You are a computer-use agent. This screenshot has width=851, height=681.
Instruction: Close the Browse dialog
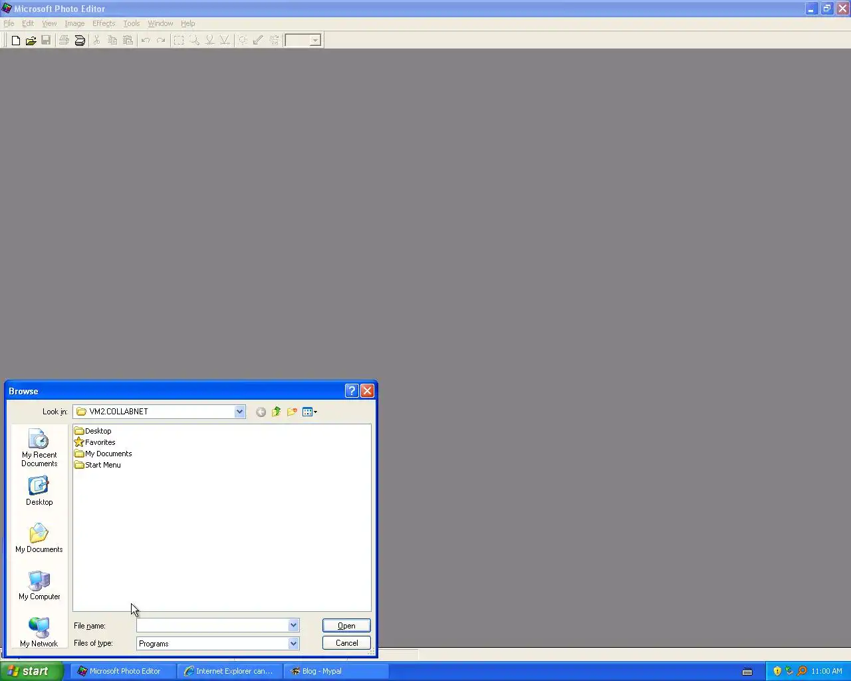pos(367,391)
